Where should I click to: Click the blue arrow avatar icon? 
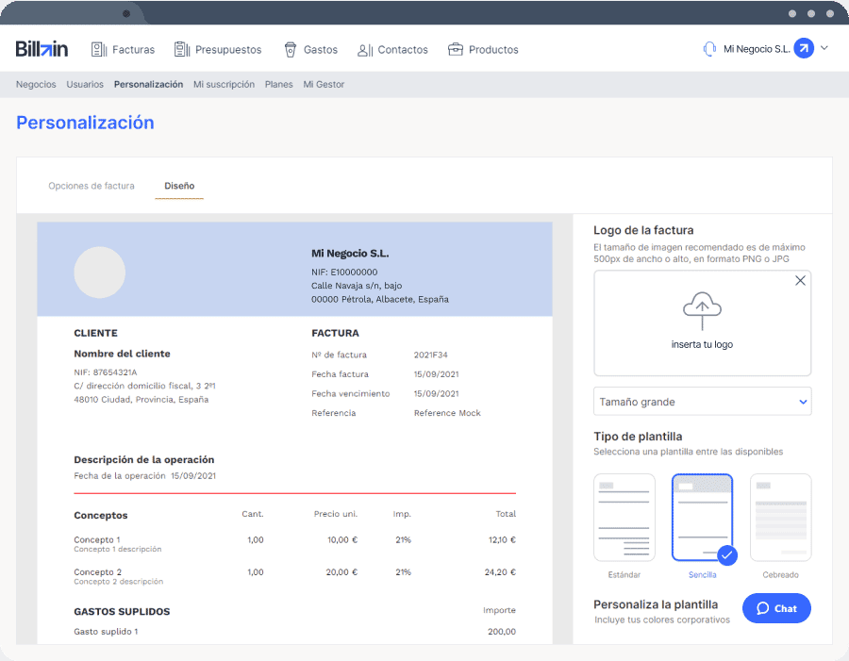[804, 49]
